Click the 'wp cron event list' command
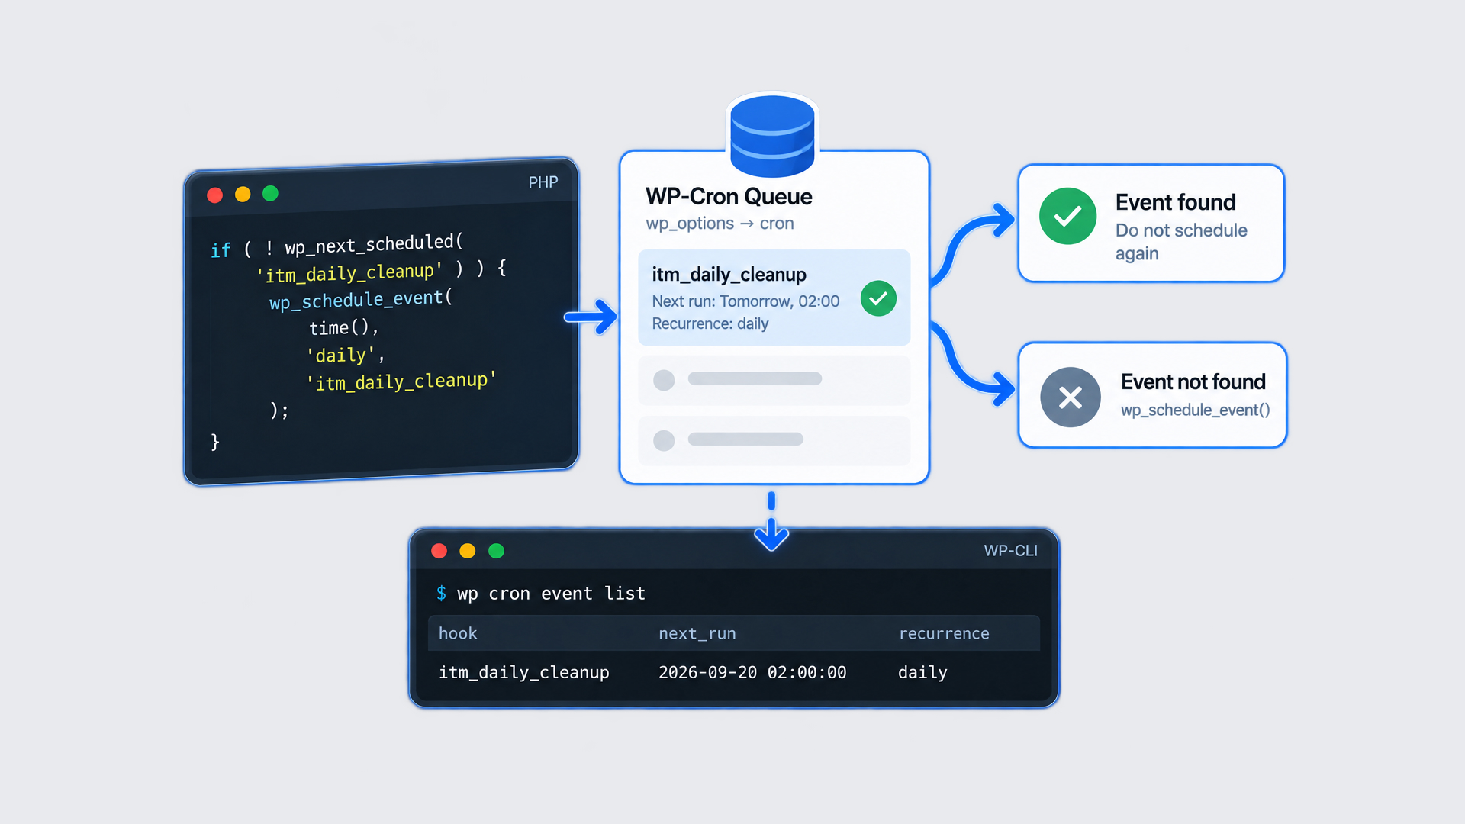The image size is (1465, 824). pos(551,594)
